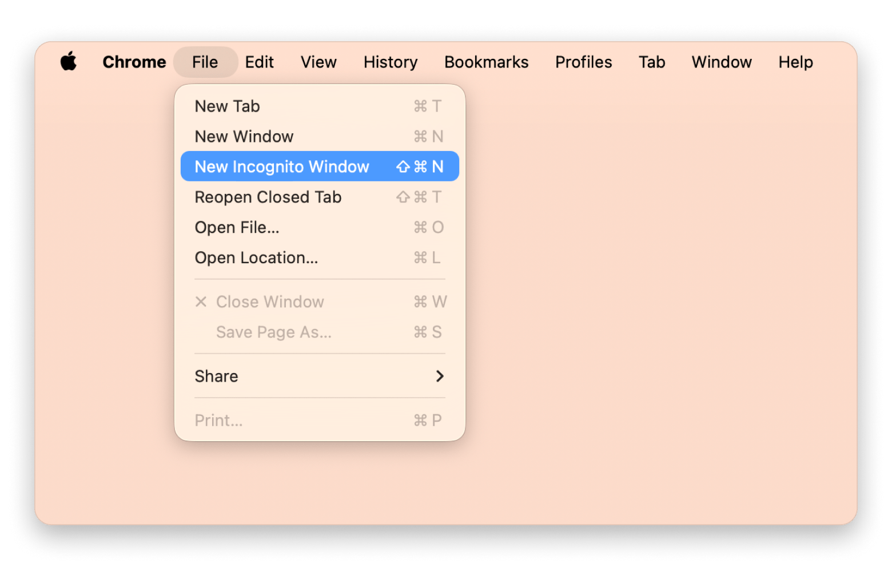Image resolution: width=892 pixels, height=571 pixels.
Task: Open the View menu
Action: [x=318, y=62]
